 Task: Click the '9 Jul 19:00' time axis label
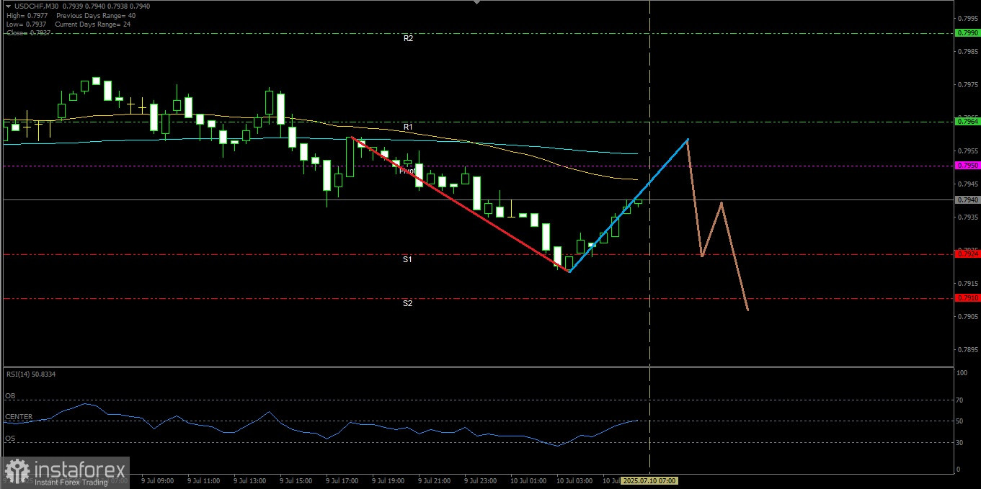[x=389, y=480]
